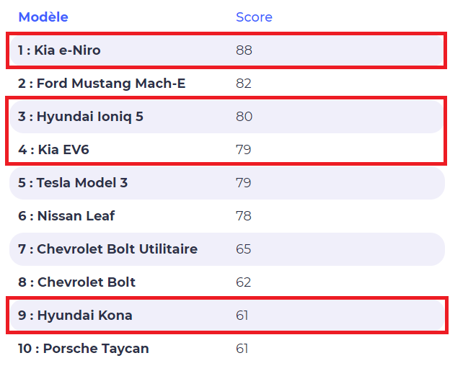Click the score 78 for Nissan Leaf
Screen dimensions: 450x371
243,216
